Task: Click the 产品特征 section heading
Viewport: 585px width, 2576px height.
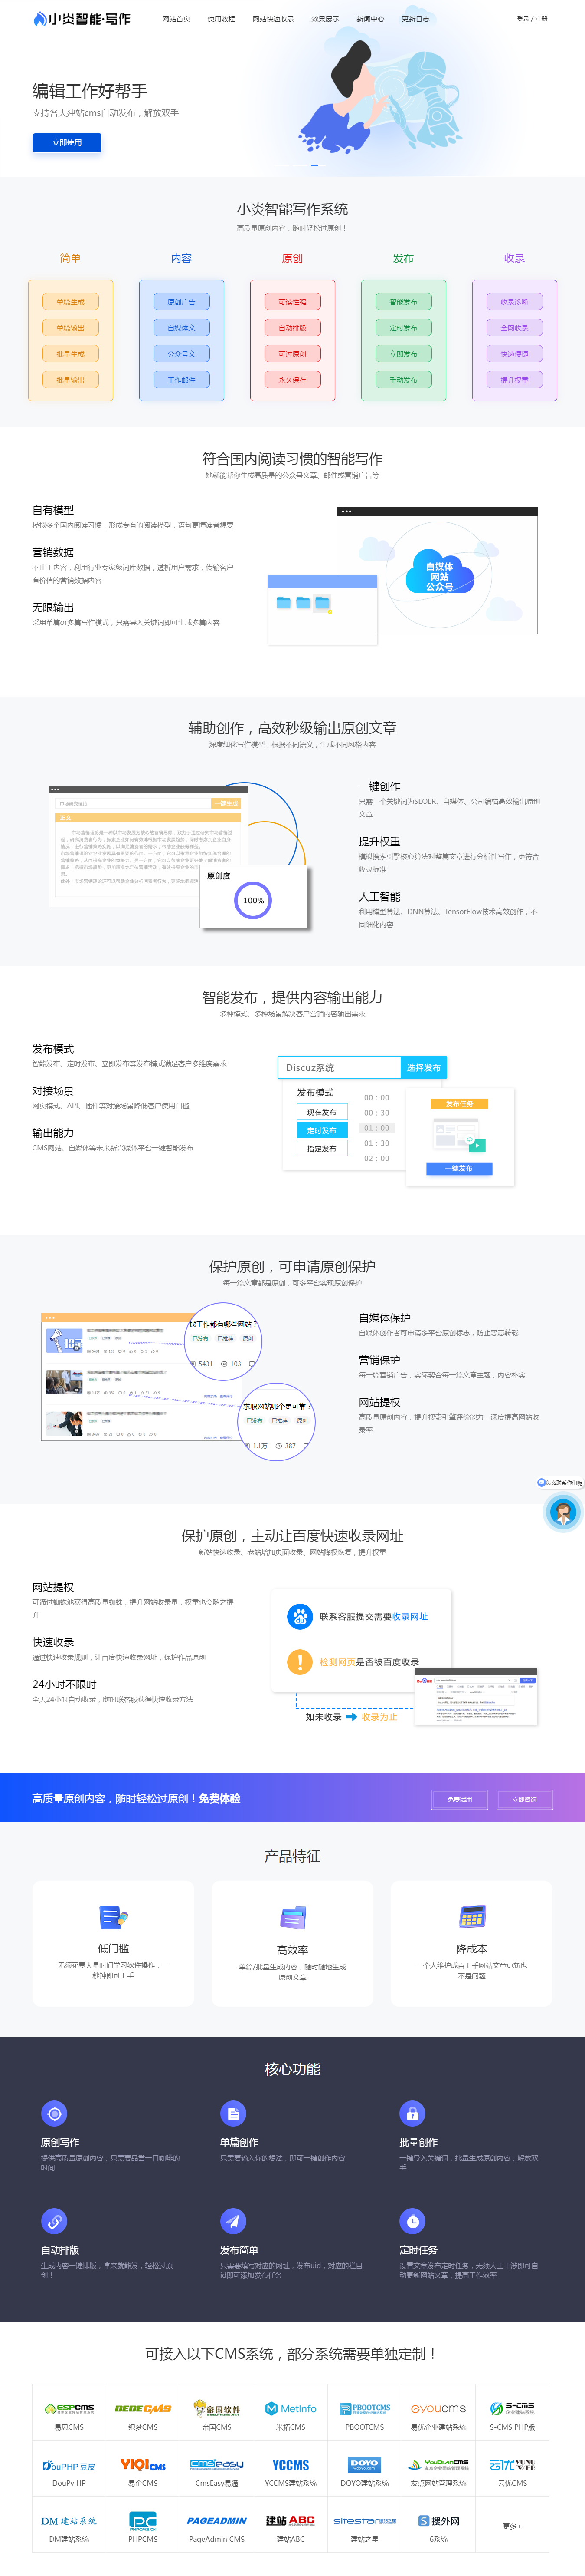Action: (292, 1856)
